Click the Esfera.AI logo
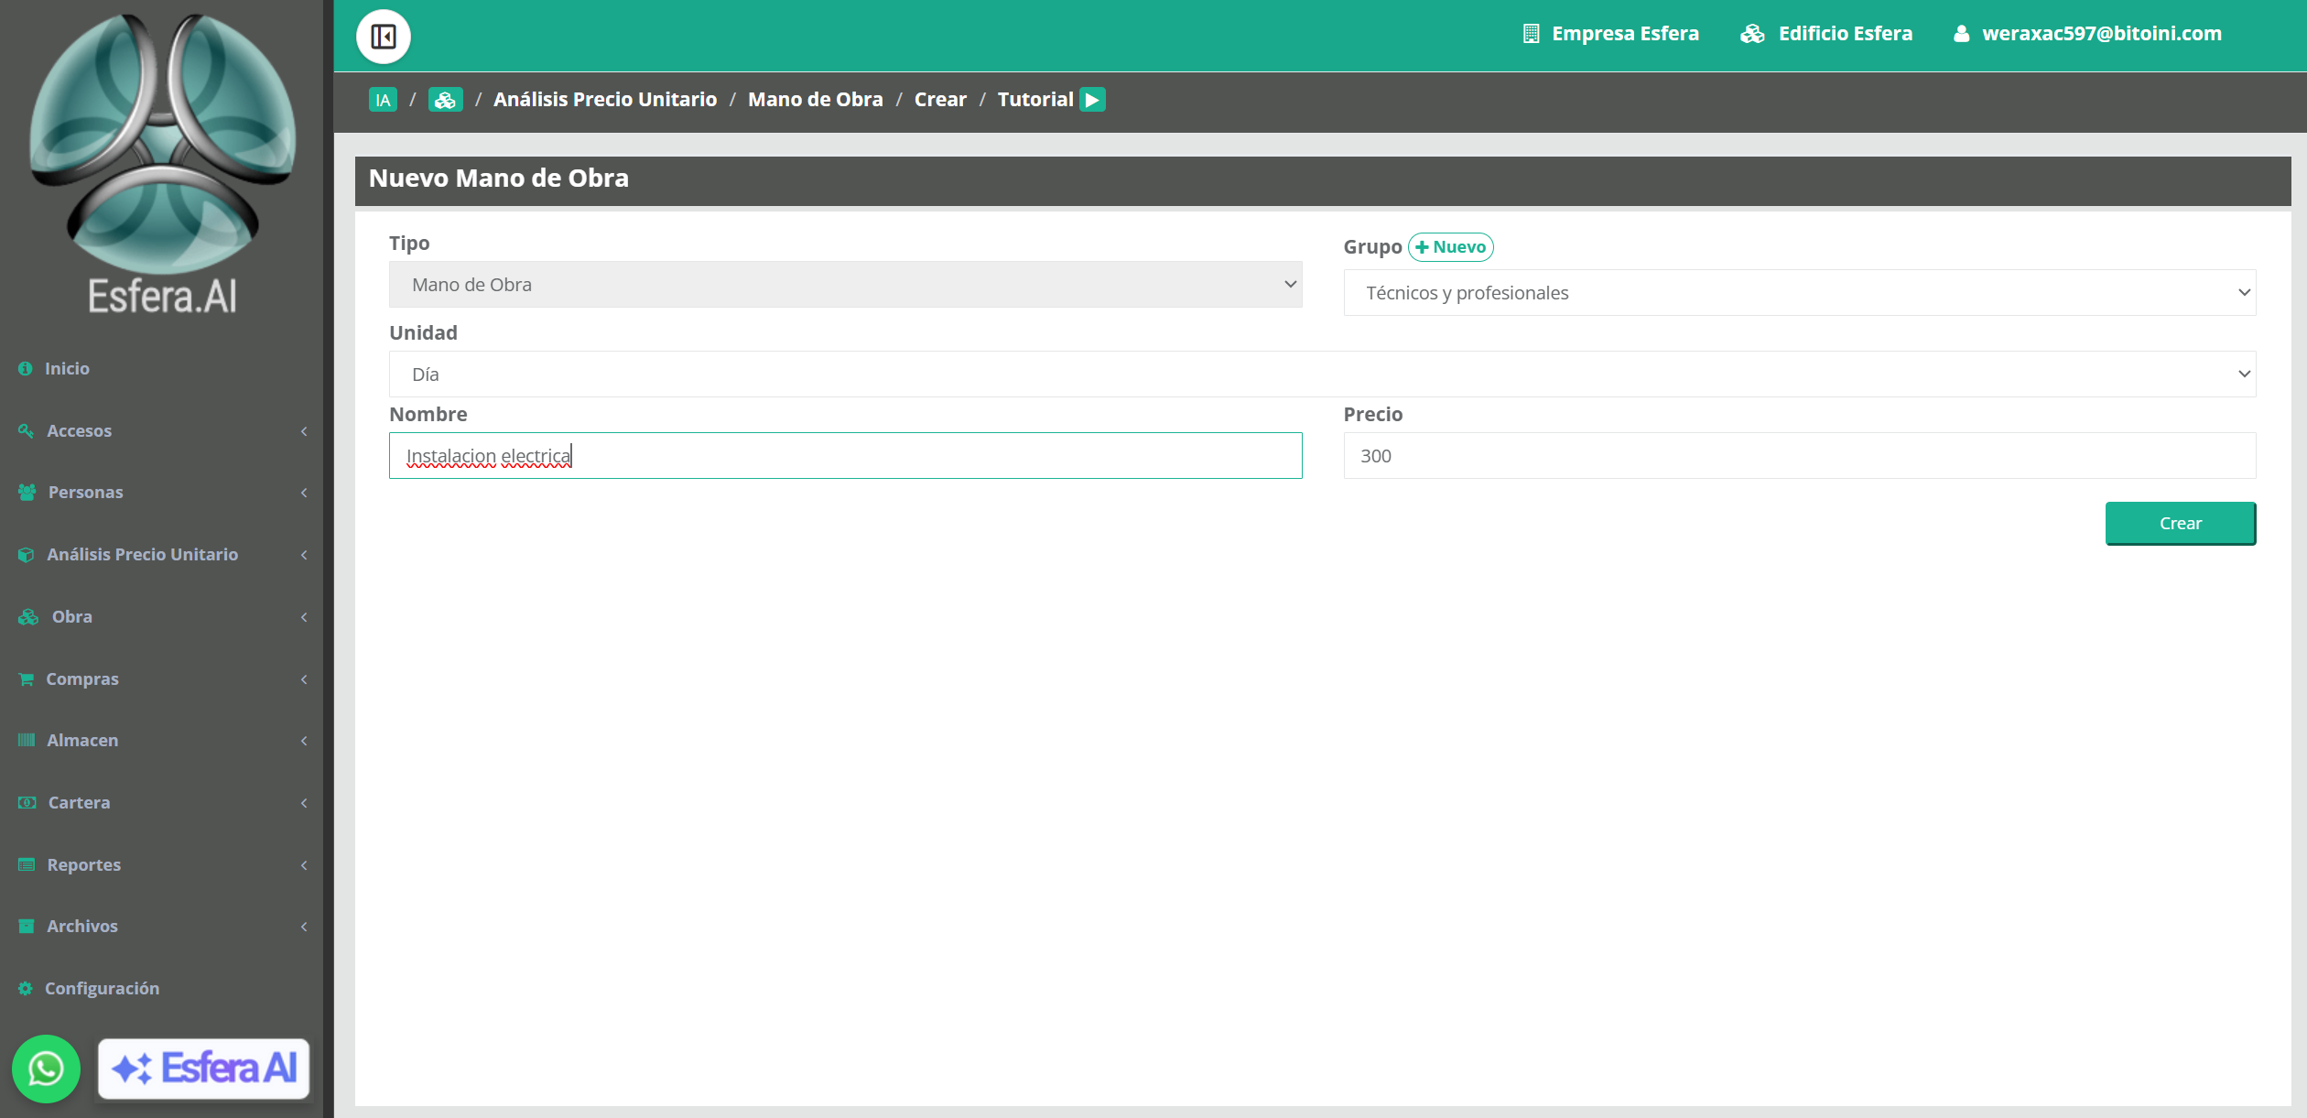The image size is (2307, 1118). pyautogui.click(x=162, y=165)
